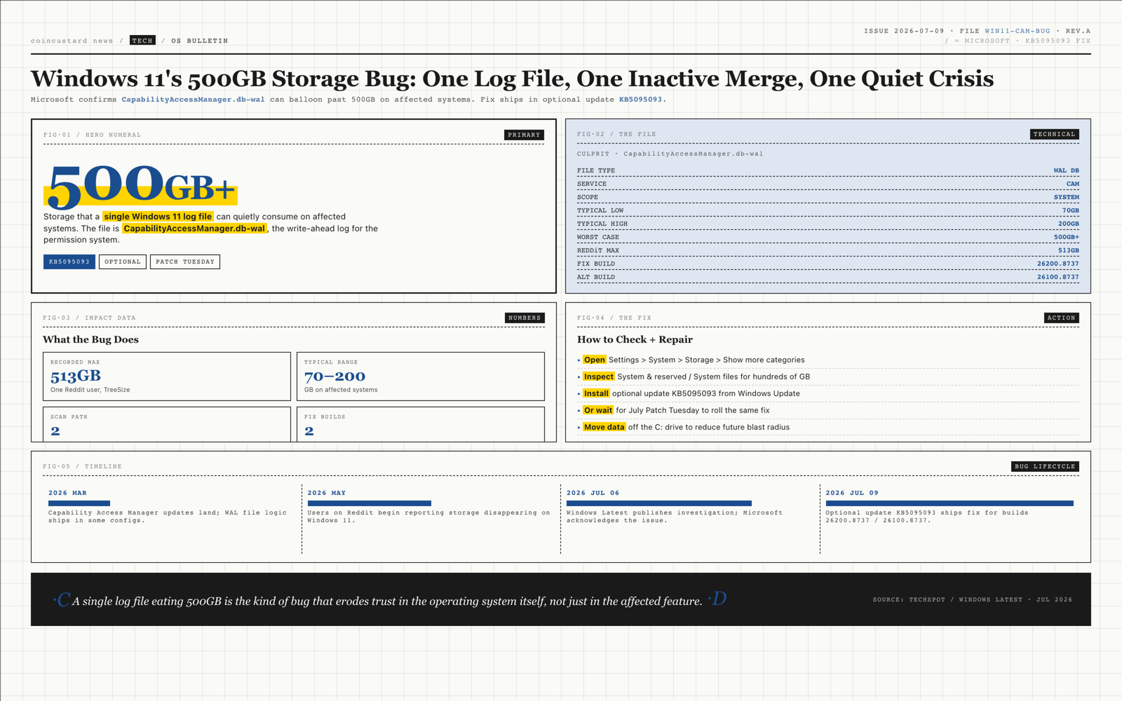Click 'How to Check + Repair' heading
The image size is (1122, 701).
pos(635,339)
